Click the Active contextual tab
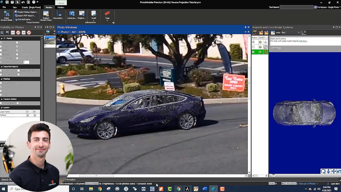Screen dimensions: 341x192 [x=61, y=3]
